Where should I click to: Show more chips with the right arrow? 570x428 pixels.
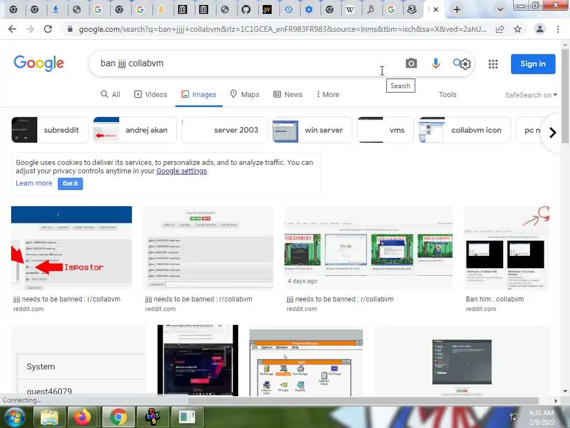(553, 133)
